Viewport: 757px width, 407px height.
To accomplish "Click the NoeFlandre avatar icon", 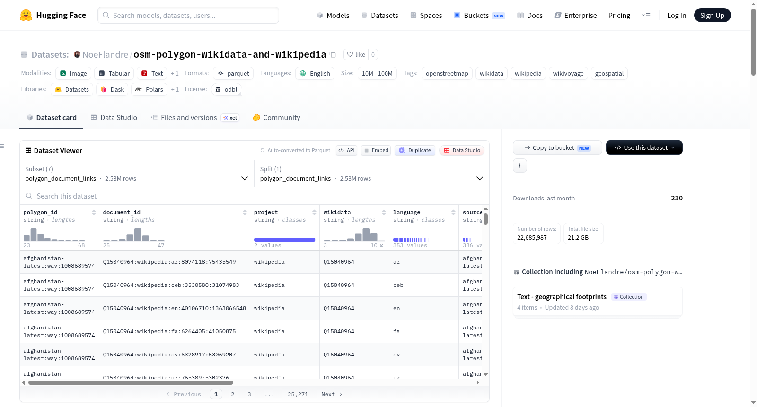I will pos(77,54).
